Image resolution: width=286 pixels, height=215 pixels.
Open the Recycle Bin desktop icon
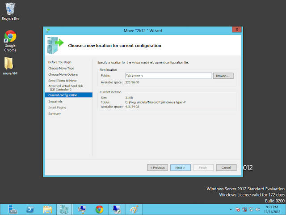10,10
